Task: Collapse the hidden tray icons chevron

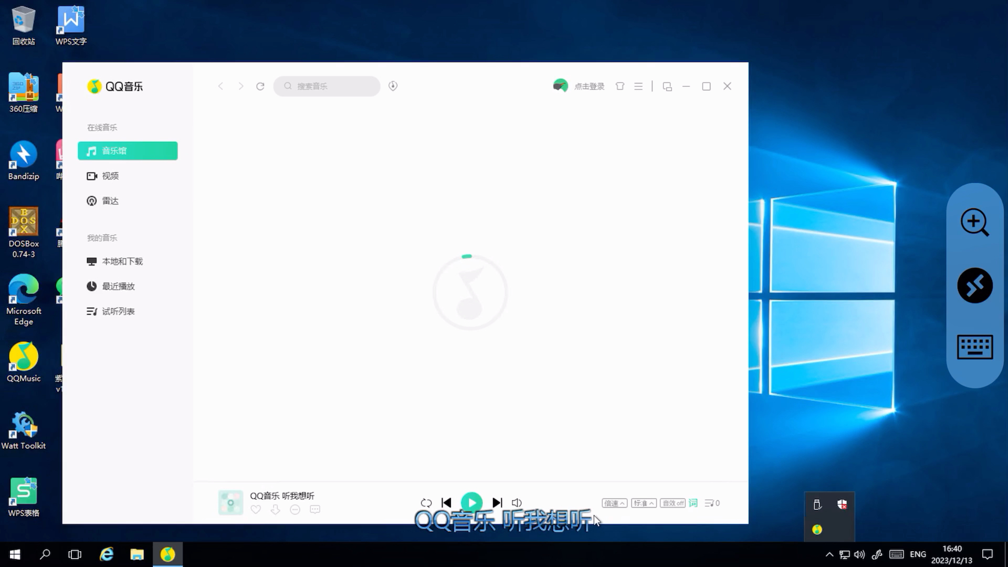Action: coord(829,554)
